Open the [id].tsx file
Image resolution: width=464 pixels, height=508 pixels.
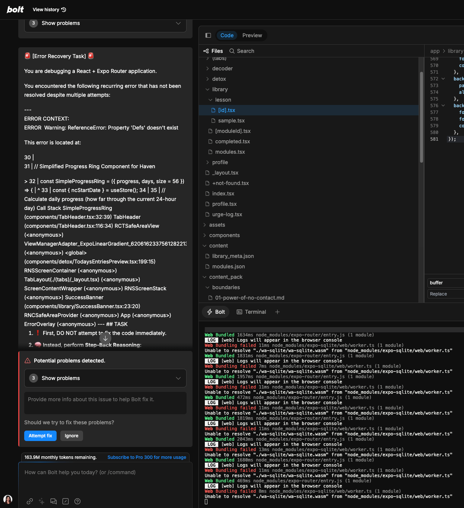[308, 110]
